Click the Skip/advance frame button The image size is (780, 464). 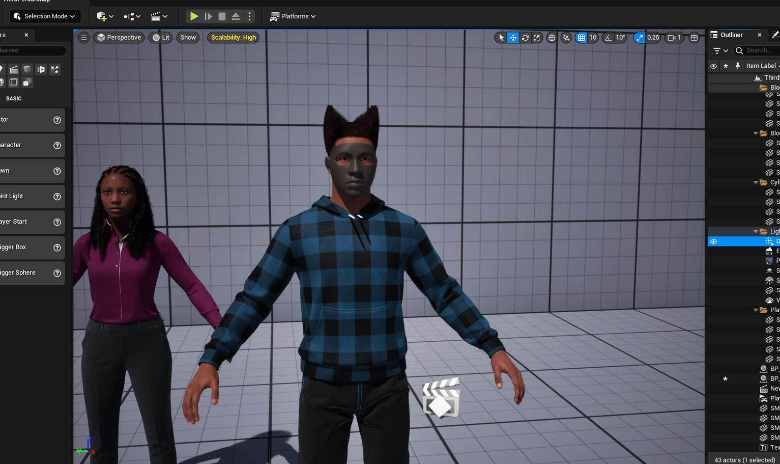click(208, 16)
